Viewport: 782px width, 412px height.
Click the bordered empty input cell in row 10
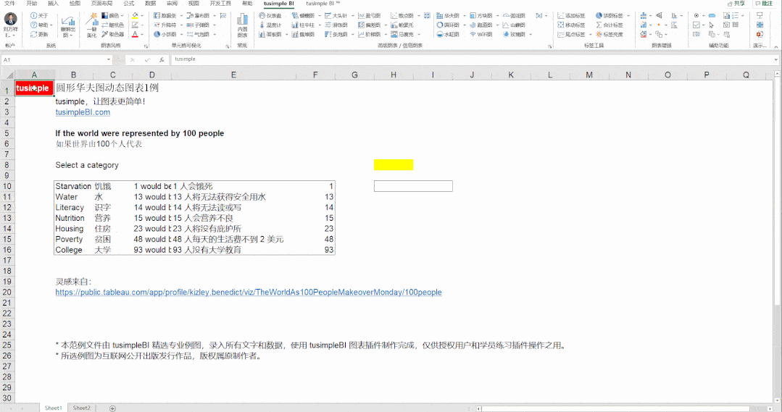pos(413,186)
